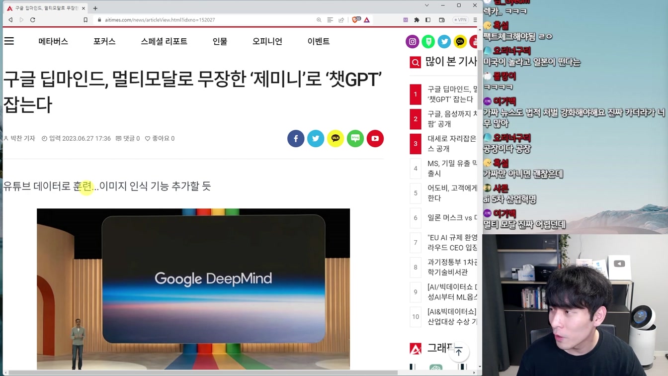Click the browser forward arrow
Screen dimensions: 668x376
tap(21, 20)
